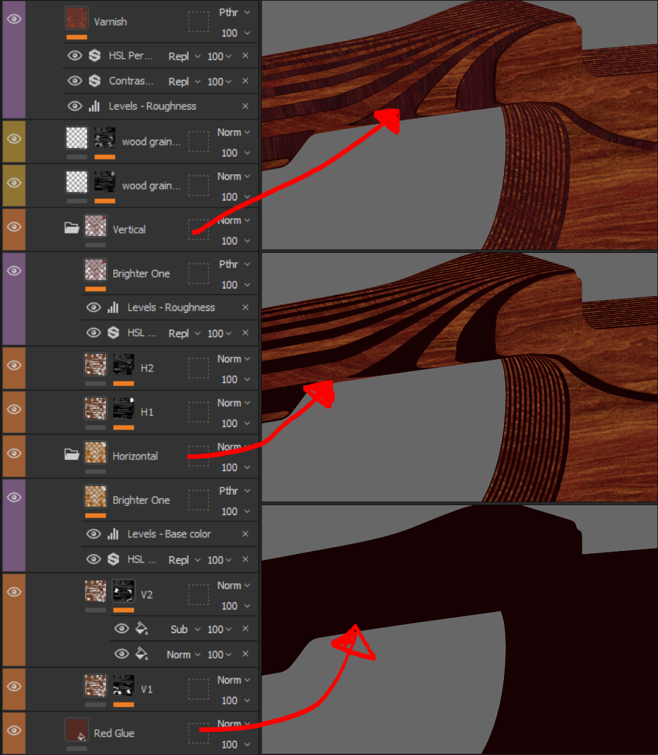Screen dimensions: 658x755
Task: Click the Horizontal folder thumbnail
Action: click(x=95, y=453)
